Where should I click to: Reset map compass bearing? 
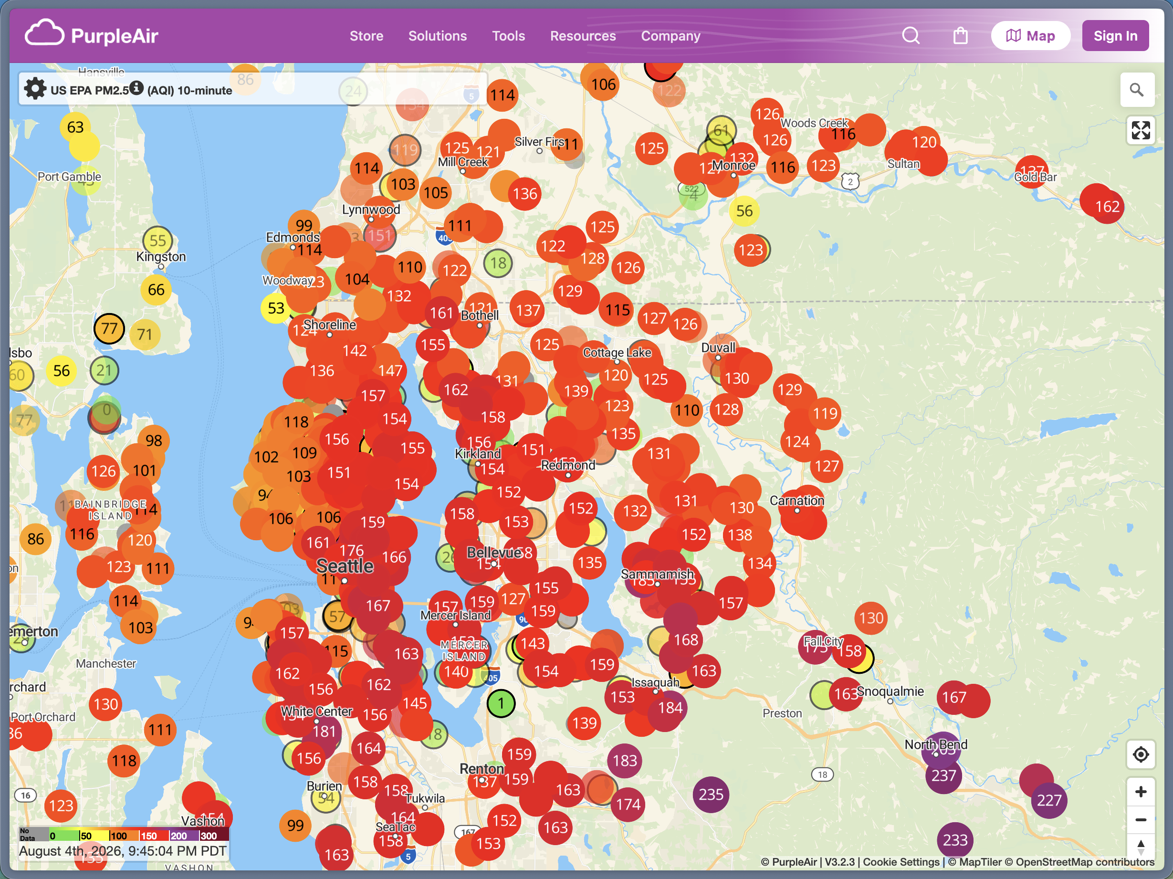(x=1141, y=846)
